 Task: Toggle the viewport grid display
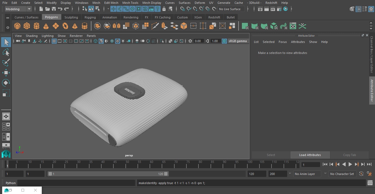click(x=54, y=41)
